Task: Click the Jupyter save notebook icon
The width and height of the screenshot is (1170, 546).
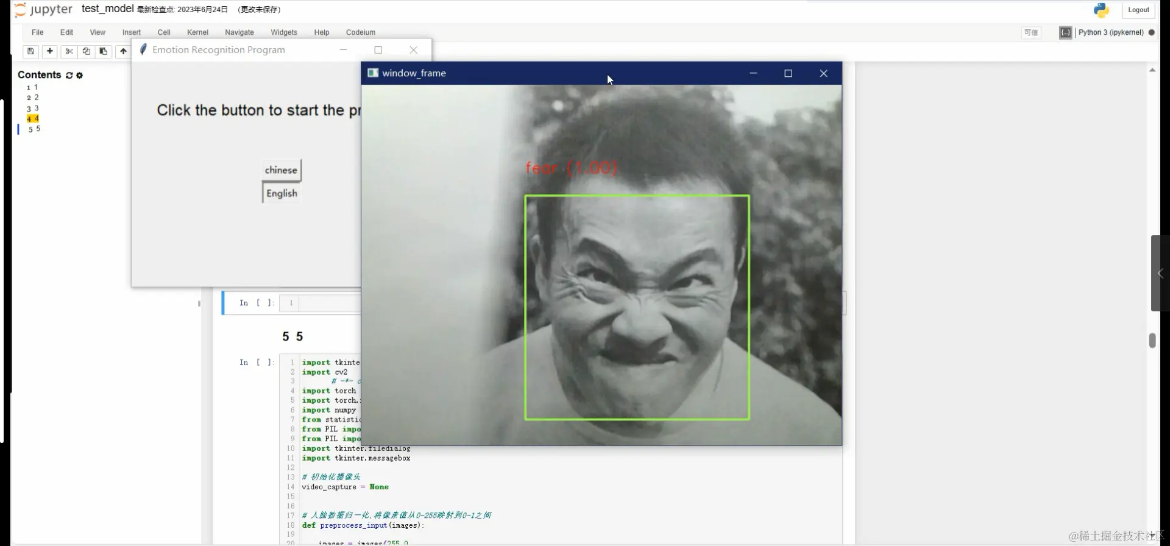Action: [31, 51]
